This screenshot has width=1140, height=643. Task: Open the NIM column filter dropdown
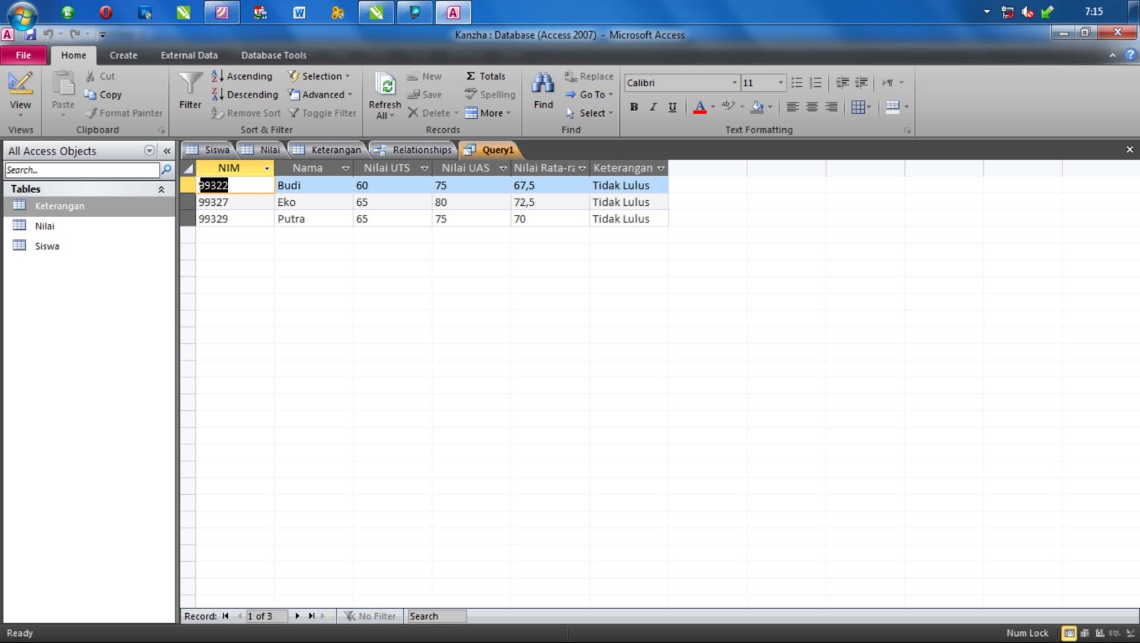[266, 168]
